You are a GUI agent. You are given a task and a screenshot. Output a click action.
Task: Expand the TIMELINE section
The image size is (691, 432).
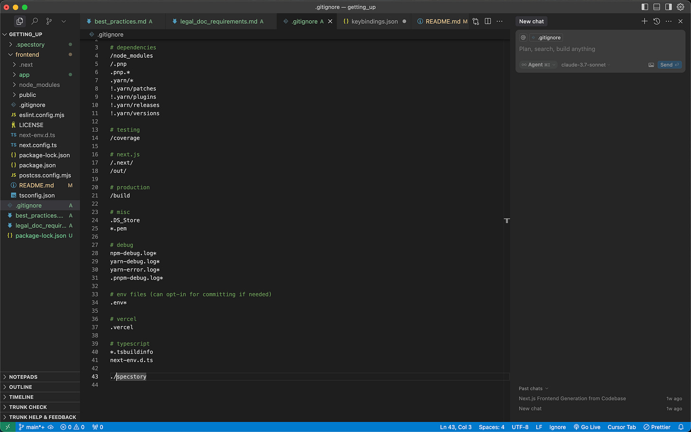click(x=40, y=397)
